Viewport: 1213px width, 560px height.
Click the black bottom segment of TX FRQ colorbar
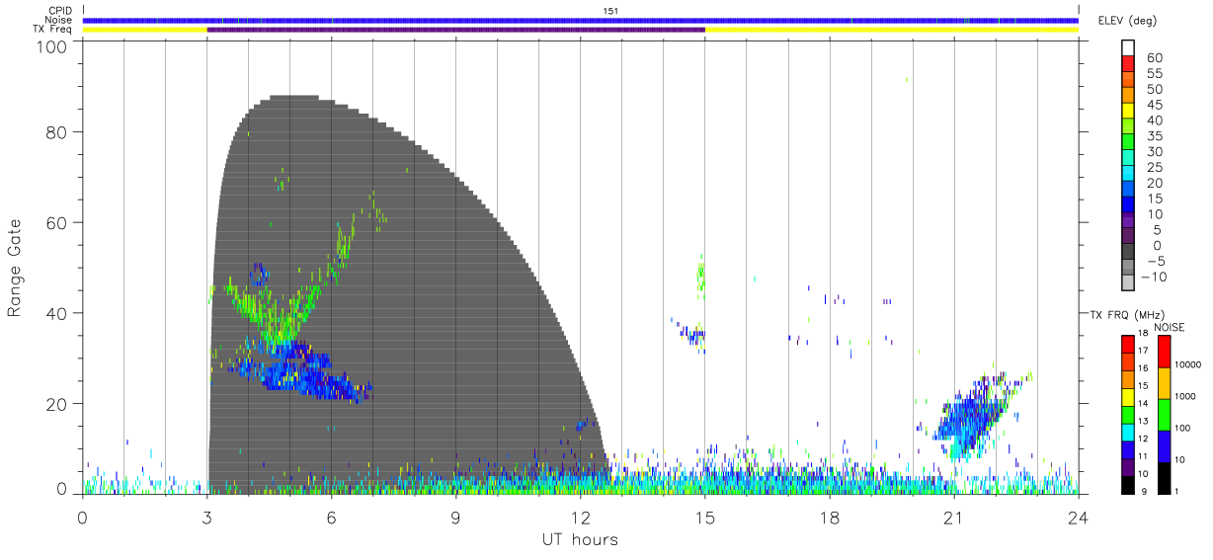(1127, 485)
